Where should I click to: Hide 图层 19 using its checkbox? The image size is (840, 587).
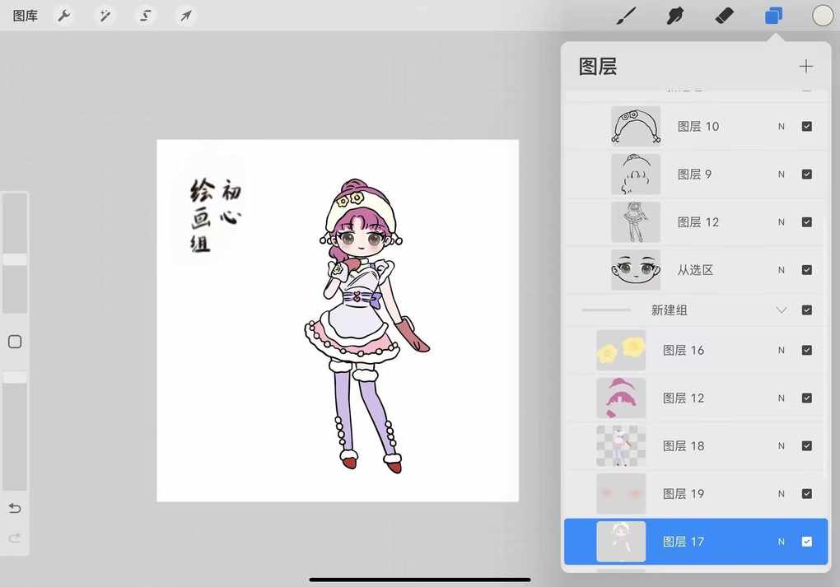point(807,493)
